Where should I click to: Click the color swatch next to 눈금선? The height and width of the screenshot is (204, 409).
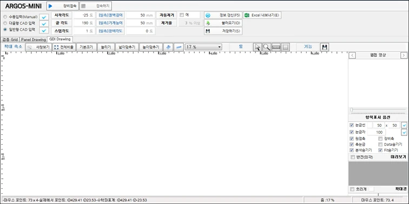(370, 125)
